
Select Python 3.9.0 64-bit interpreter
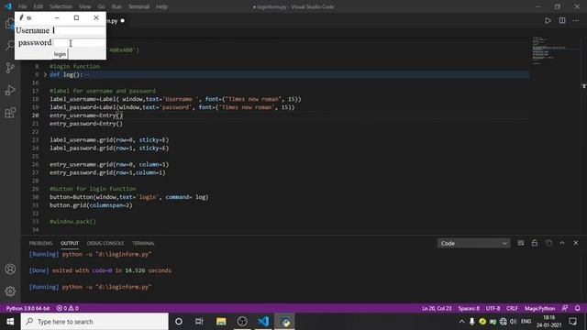28,308
